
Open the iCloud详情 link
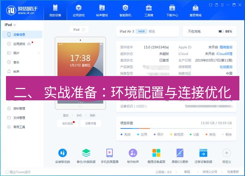coord(224,54)
